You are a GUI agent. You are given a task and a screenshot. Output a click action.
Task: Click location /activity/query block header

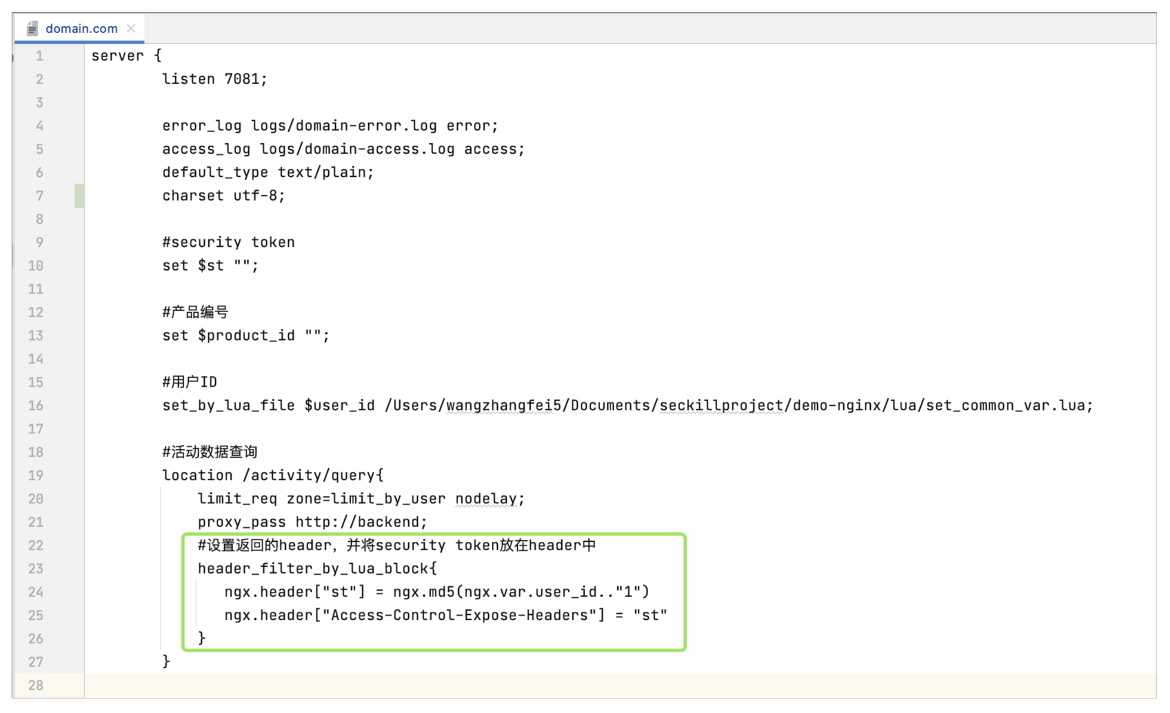[x=272, y=475]
